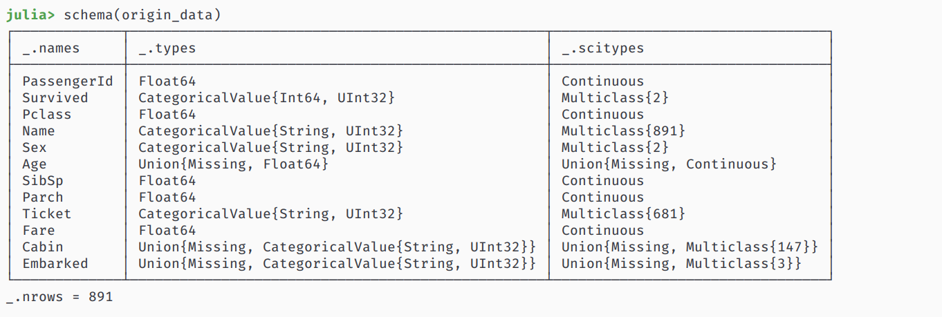
Task: Select the _.names column header
Action: pos(50,48)
